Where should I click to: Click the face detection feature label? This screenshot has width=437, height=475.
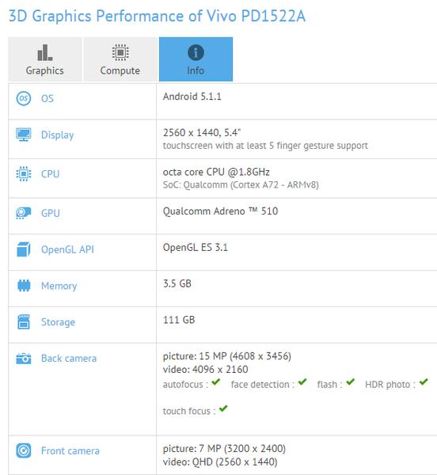click(263, 385)
